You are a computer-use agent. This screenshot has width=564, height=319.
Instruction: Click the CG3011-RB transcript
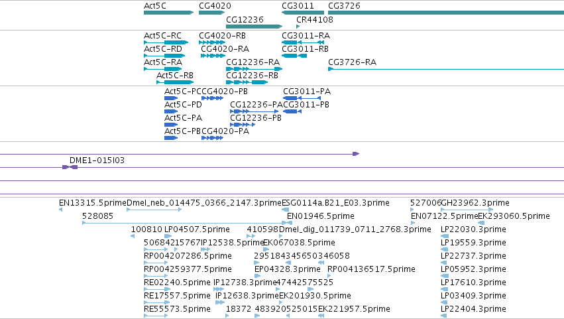[x=294, y=56]
